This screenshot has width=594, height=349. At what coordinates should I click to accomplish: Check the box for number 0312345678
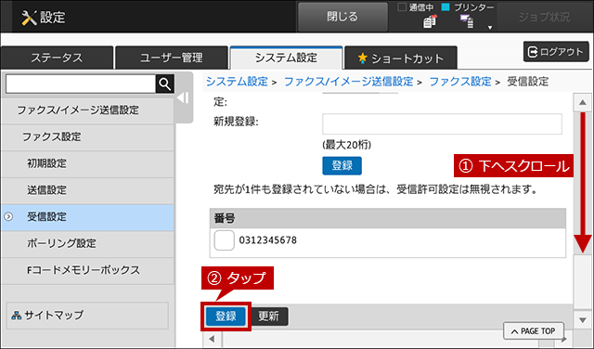[225, 240]
